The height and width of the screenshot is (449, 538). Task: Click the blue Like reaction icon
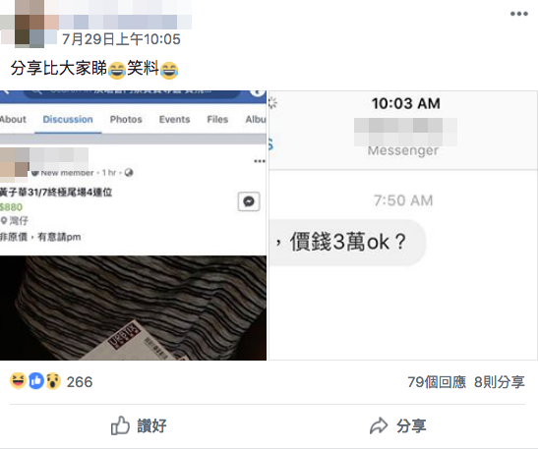[x=36, y=381]
